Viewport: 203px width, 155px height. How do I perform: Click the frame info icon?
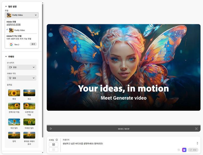point(57,140)
